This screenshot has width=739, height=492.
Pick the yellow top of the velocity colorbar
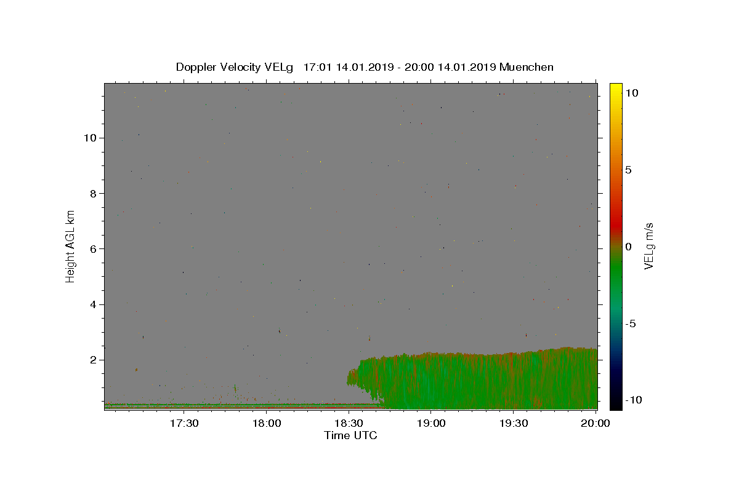(615, 89)
